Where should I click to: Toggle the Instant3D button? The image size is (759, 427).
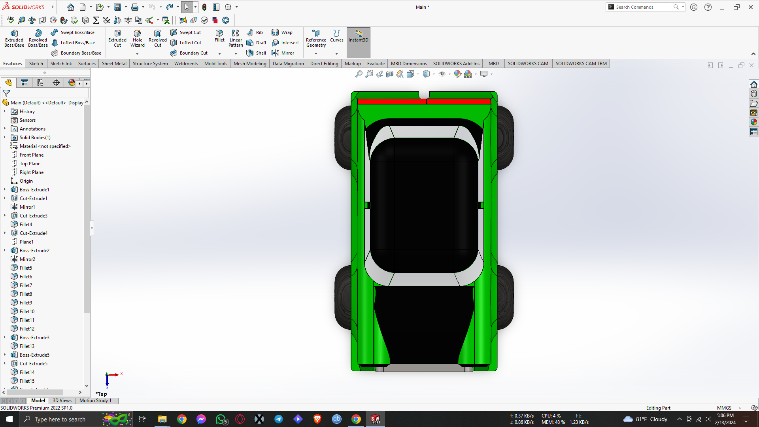click(x=358, y=36)
